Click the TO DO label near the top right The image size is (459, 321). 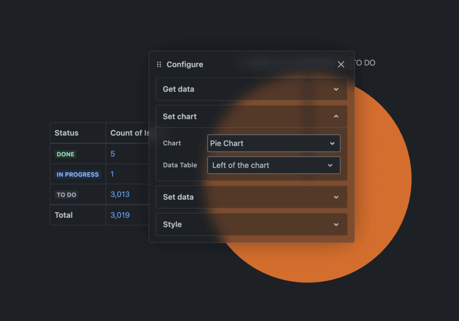coord(365,63)
